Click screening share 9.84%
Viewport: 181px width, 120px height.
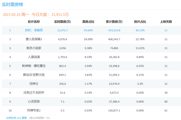140,57
